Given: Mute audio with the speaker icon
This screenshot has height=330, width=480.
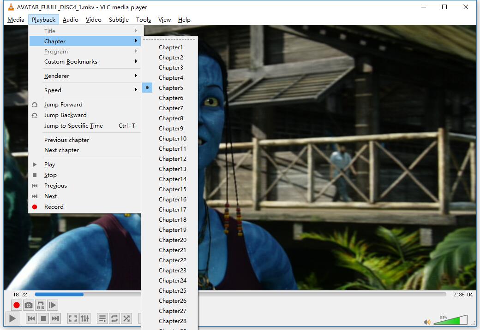Looking at the screenshot, I should 427,322.
